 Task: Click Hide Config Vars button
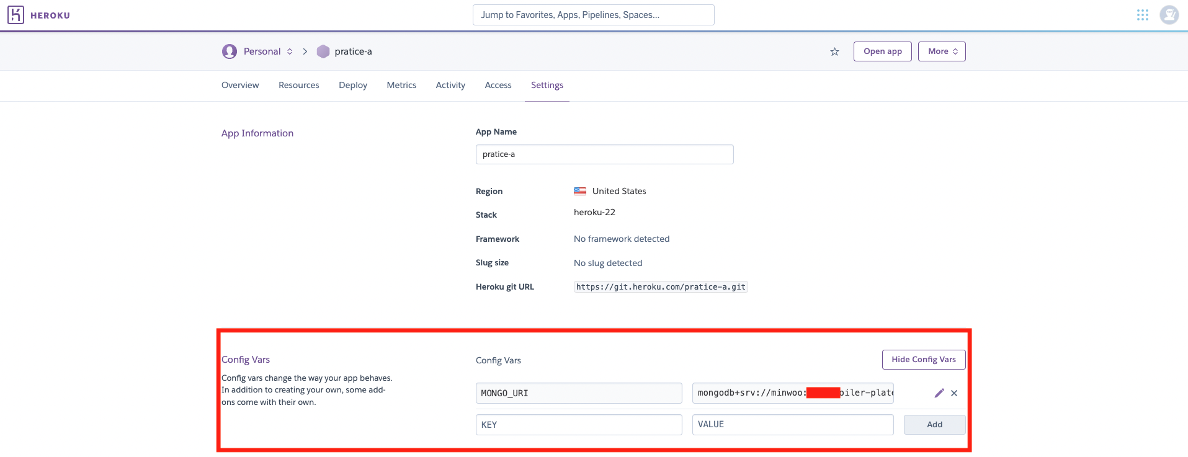[x=924, y=360]
